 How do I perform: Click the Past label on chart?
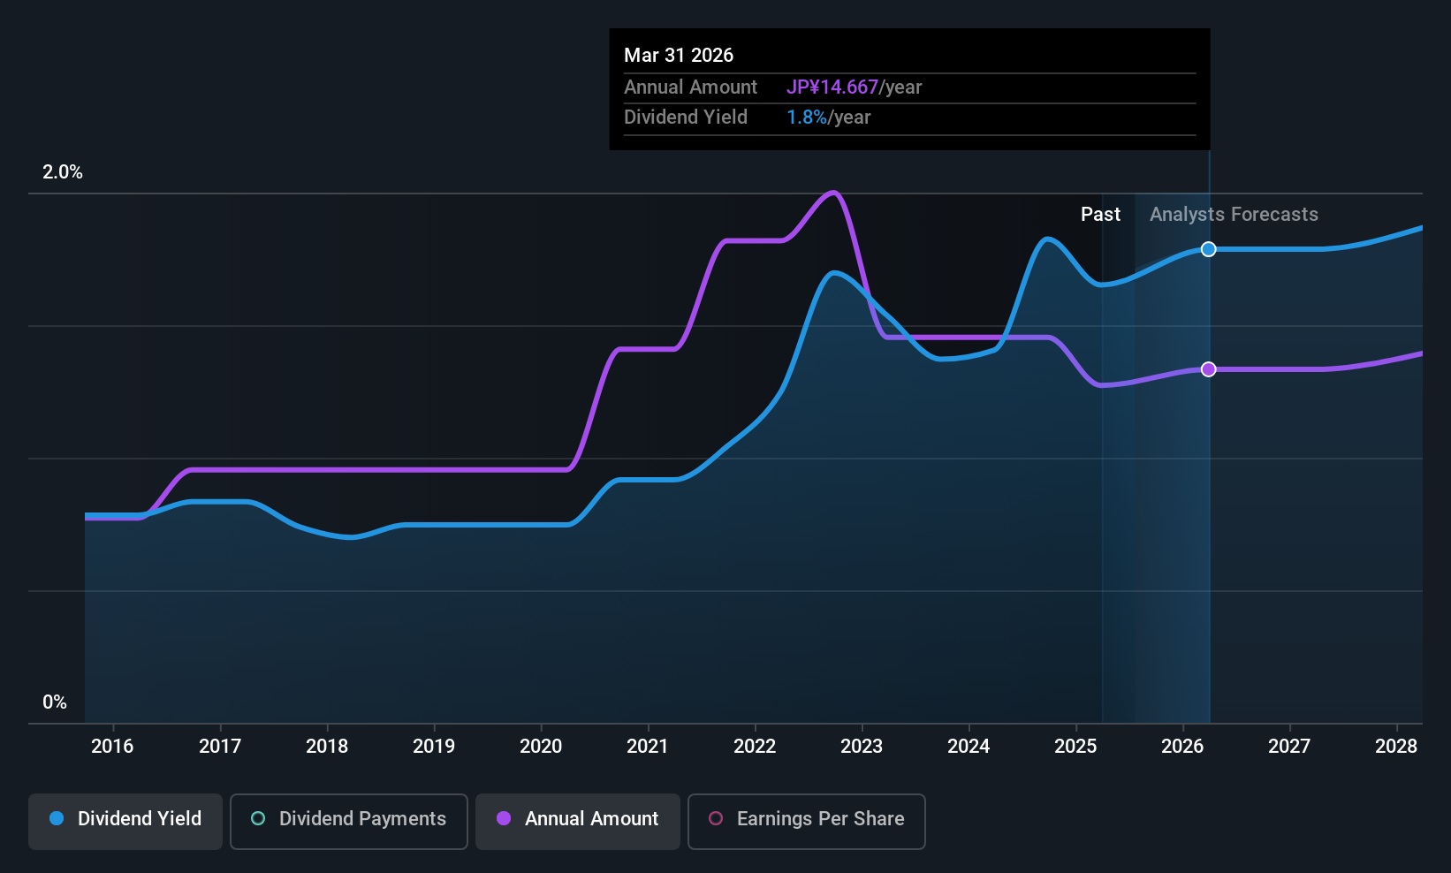(1101, 215)
